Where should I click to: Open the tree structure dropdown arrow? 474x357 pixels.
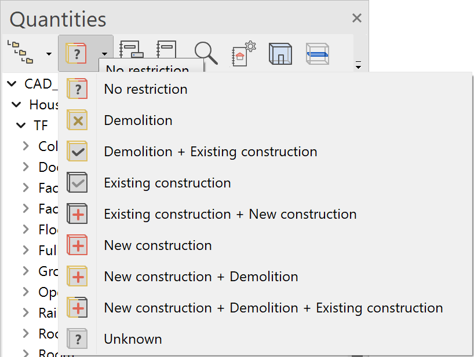[x=49, y=54]
